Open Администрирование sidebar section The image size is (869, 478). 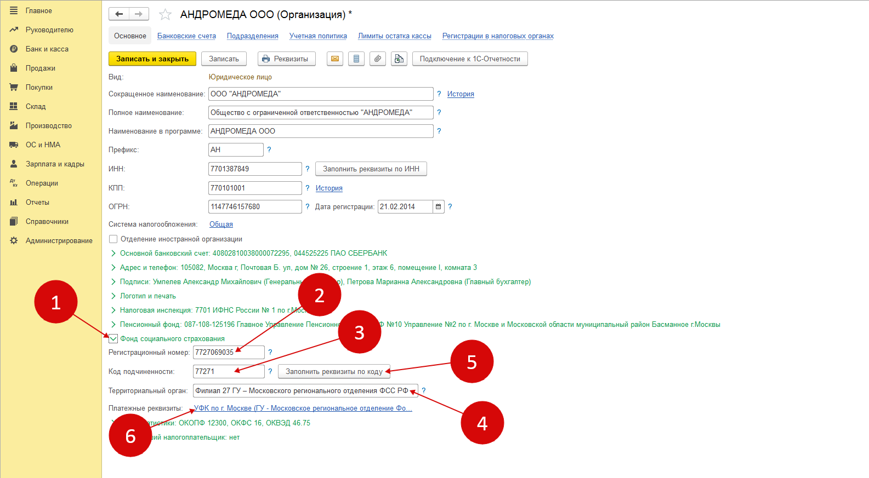tap(59, 241)
